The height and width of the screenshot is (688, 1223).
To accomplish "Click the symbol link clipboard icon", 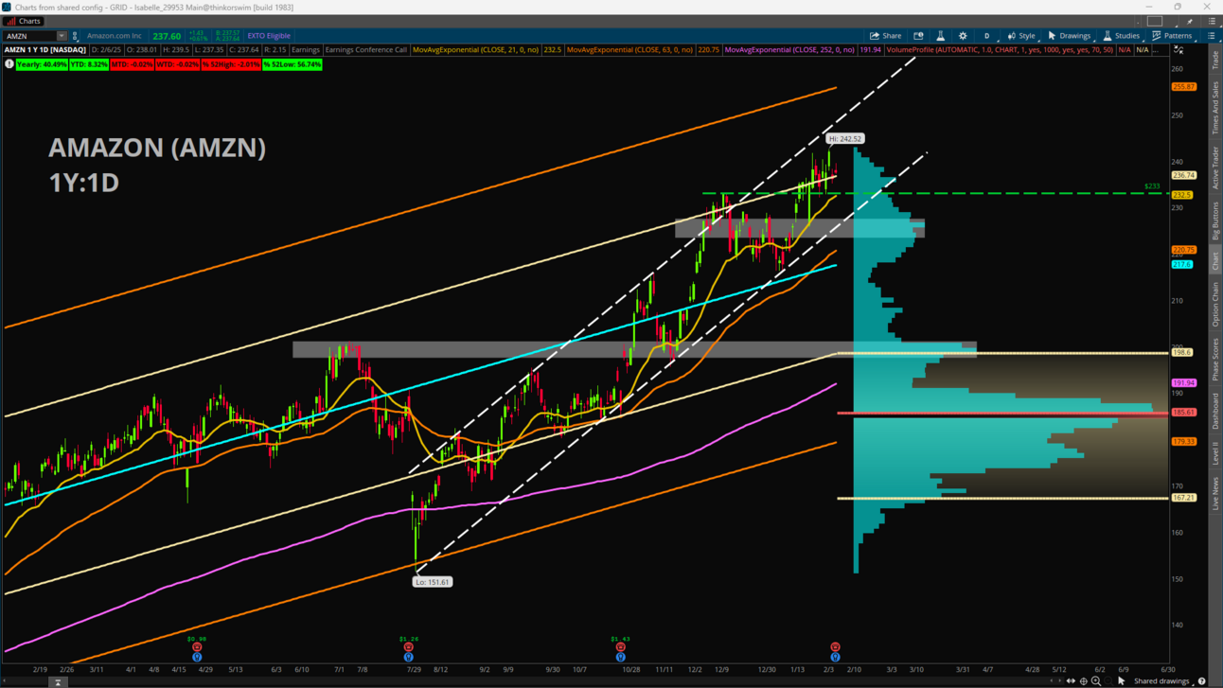I will [75, 36].
